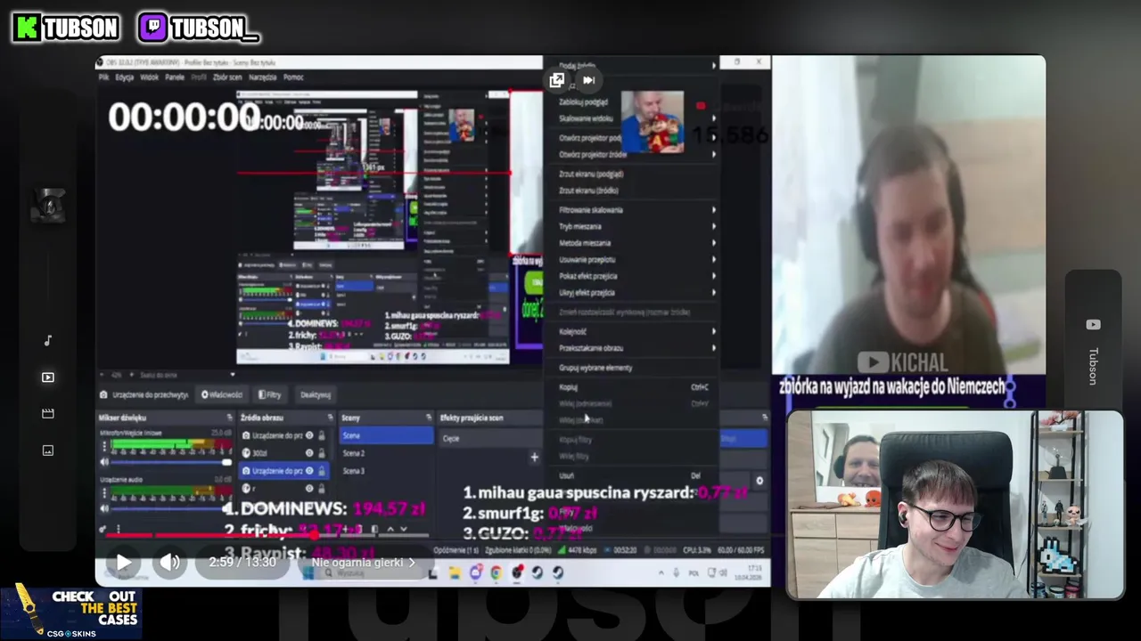Open the Zbiór scen menu
The image size is (1141, 641).
pos(227,77)
